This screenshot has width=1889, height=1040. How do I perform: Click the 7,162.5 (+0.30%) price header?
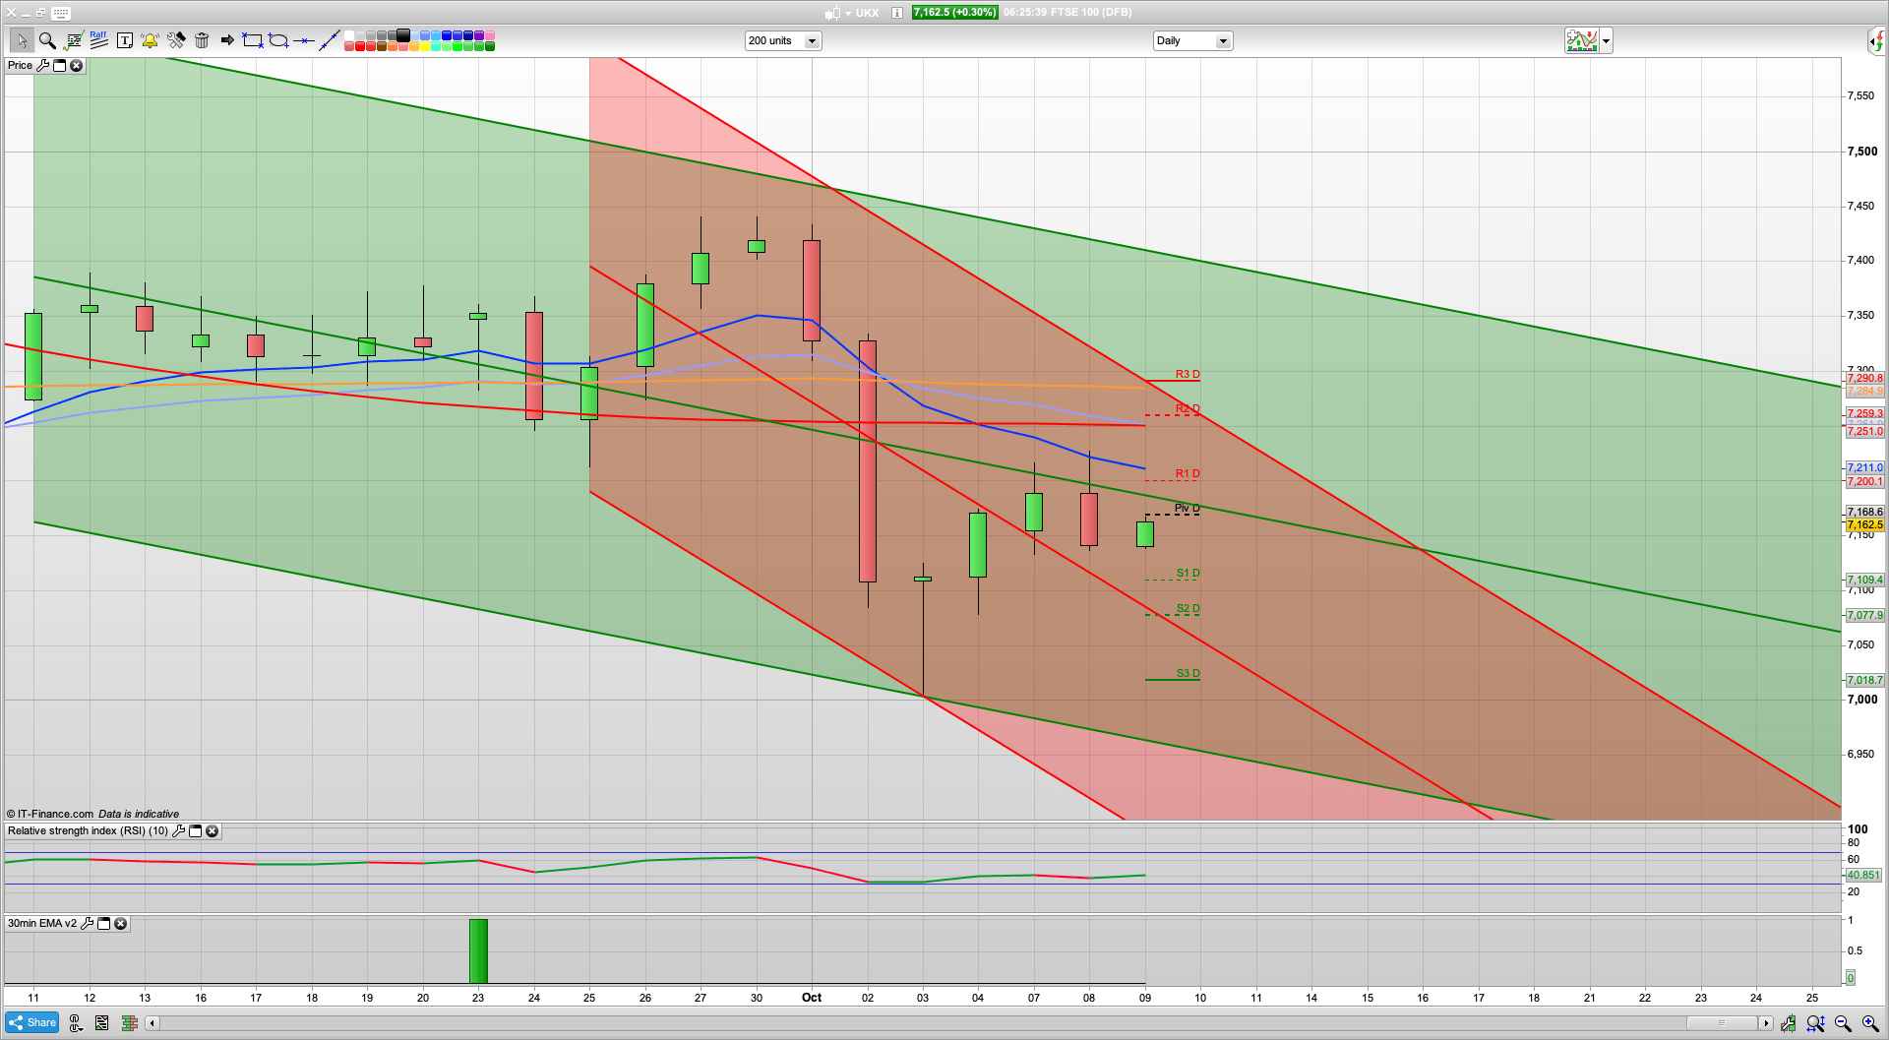pyautogui.click(x=954, y=13)
